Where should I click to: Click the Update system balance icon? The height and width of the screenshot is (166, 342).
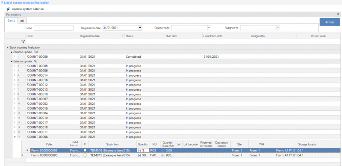click(8, 9)
